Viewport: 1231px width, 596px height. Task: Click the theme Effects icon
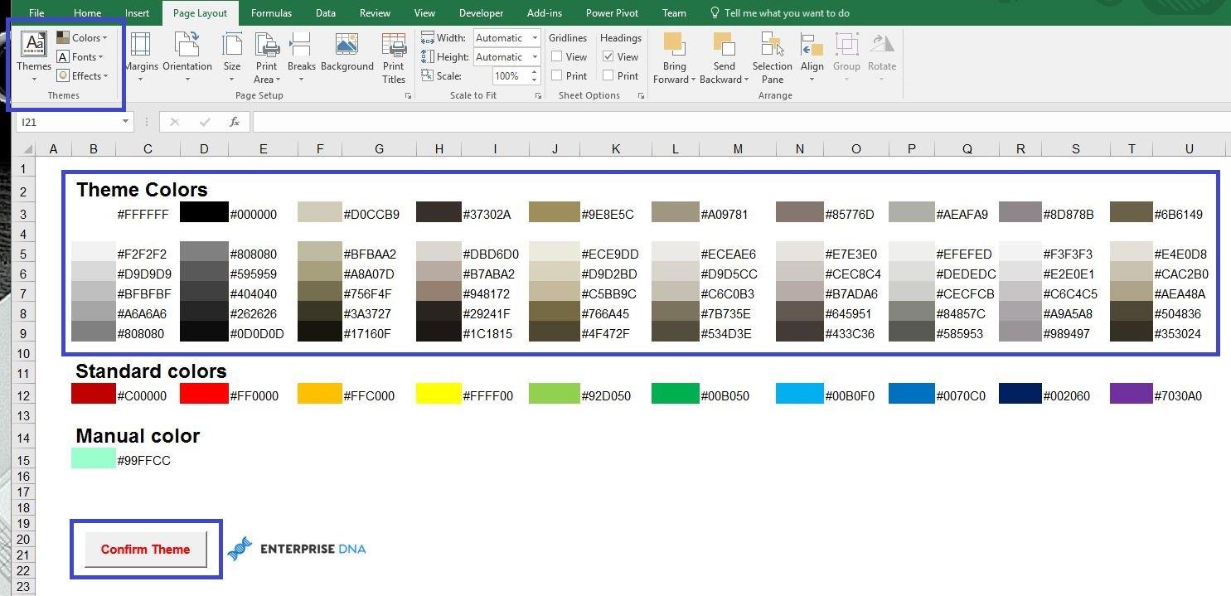tap(63, 75)
